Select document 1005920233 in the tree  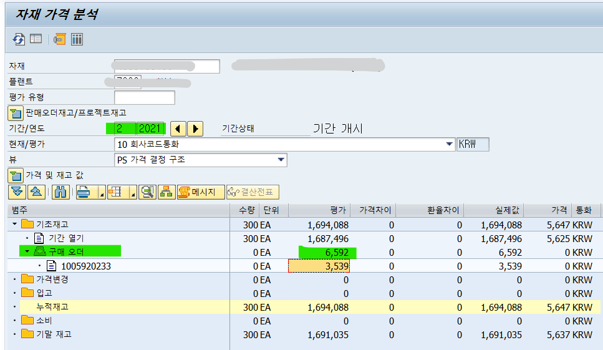(86, 266)
